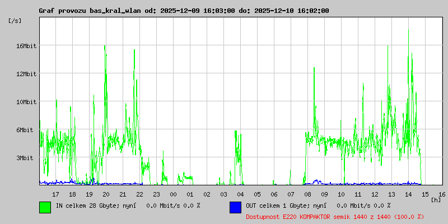The width and height of the screenshot is (448, 224).
Task: Click the hour 09 x-axis label
Action: (x=325, y=194)
